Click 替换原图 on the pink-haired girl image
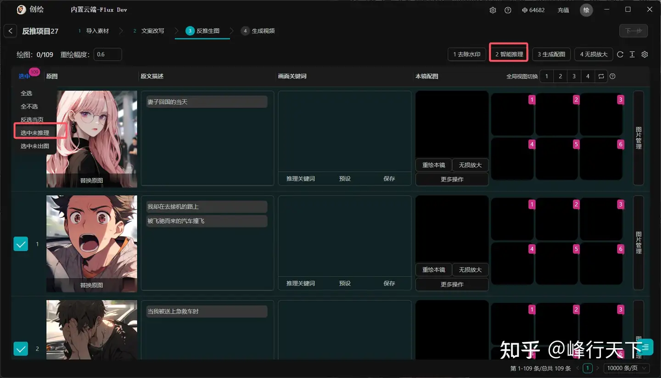This screenshot has width=661, height=378. click(x=92, y=181)
